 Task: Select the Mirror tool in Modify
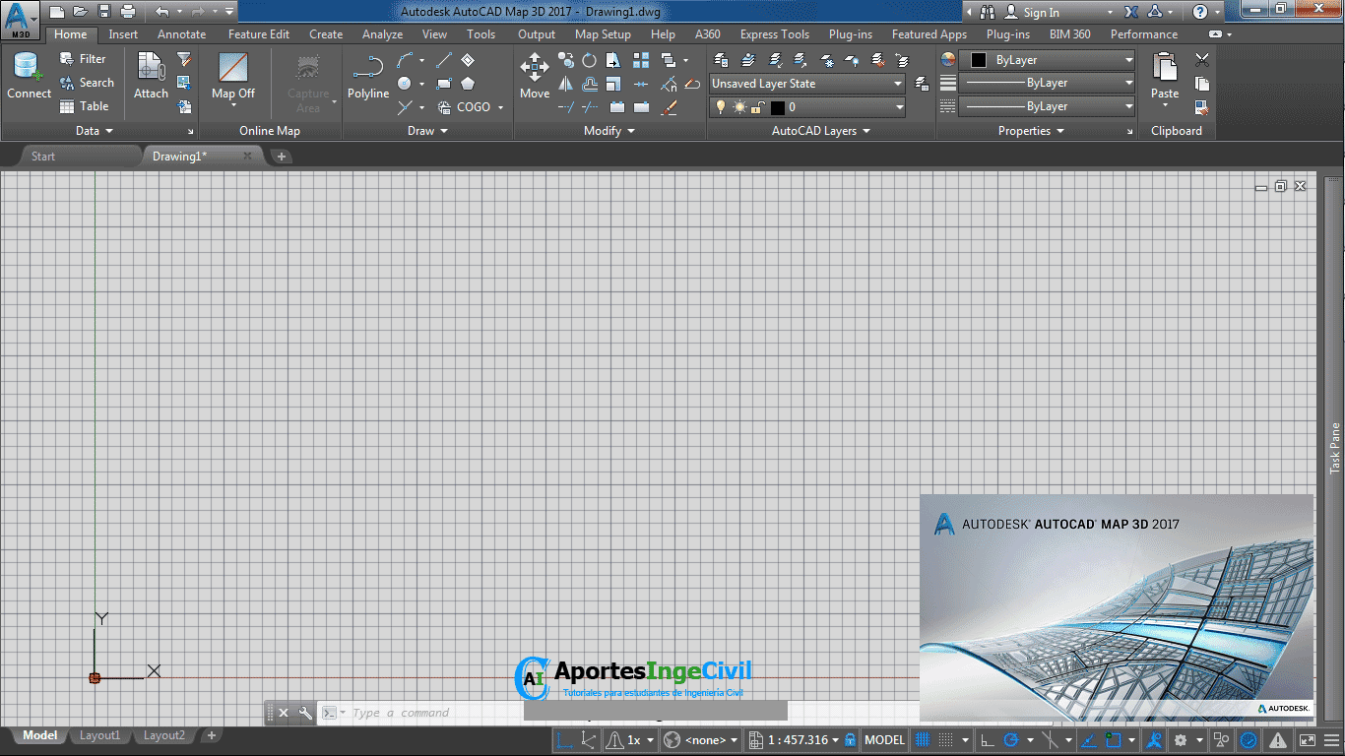tap(565, 84)
